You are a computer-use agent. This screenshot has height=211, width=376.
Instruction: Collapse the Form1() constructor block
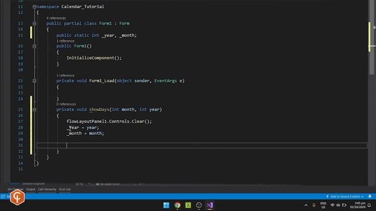34,46
